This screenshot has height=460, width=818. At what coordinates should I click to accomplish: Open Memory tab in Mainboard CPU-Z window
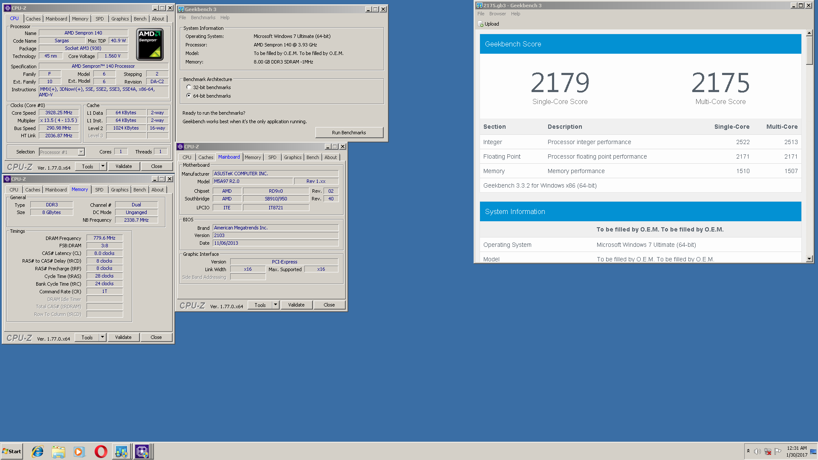pyautogui.click(x=252, y=157)
